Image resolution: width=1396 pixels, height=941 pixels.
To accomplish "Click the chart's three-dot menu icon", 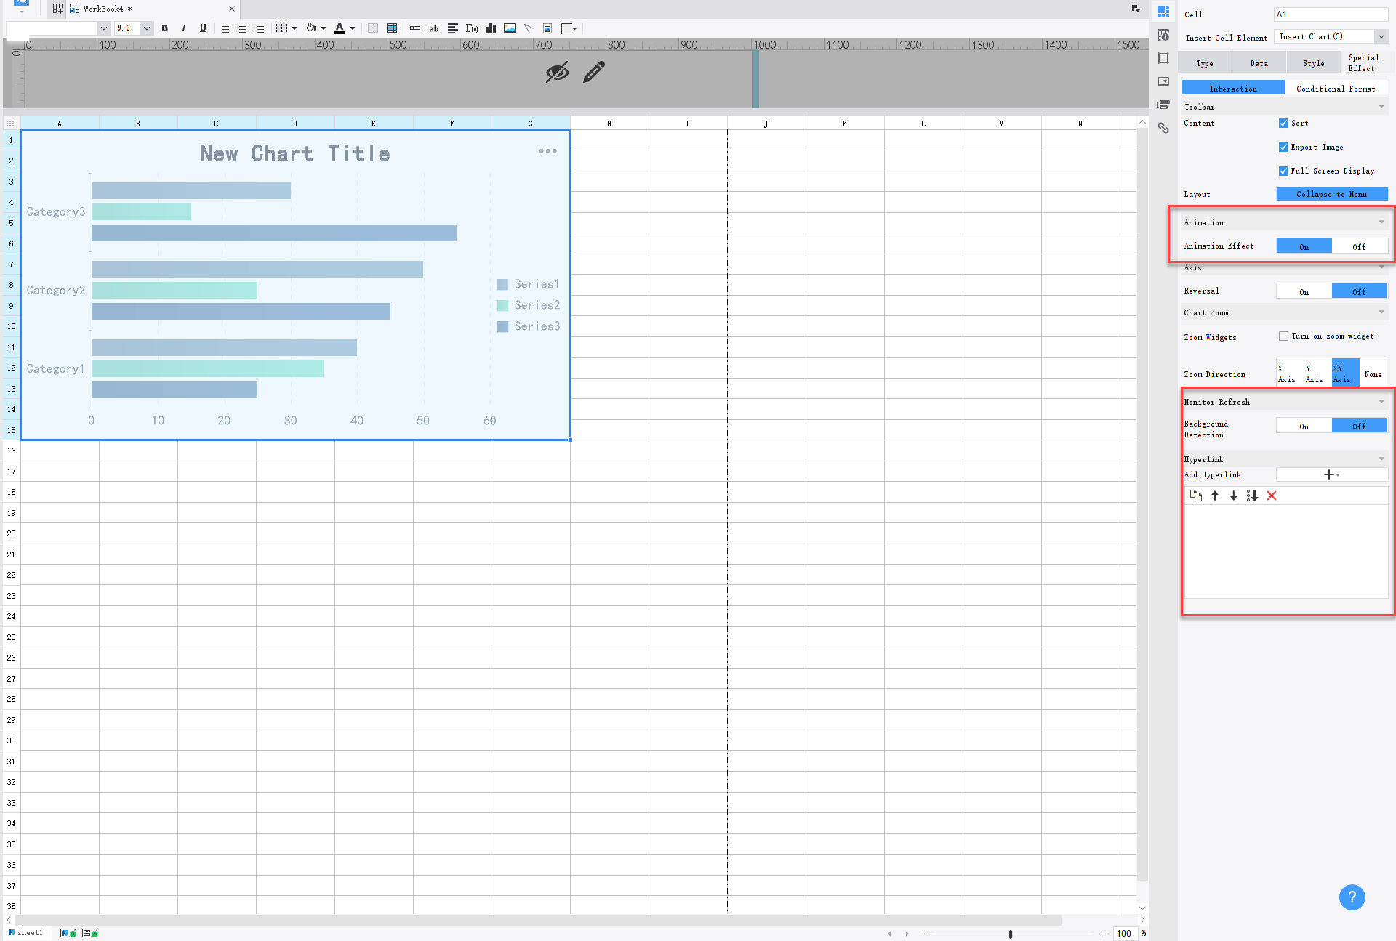I will [547, 151].
